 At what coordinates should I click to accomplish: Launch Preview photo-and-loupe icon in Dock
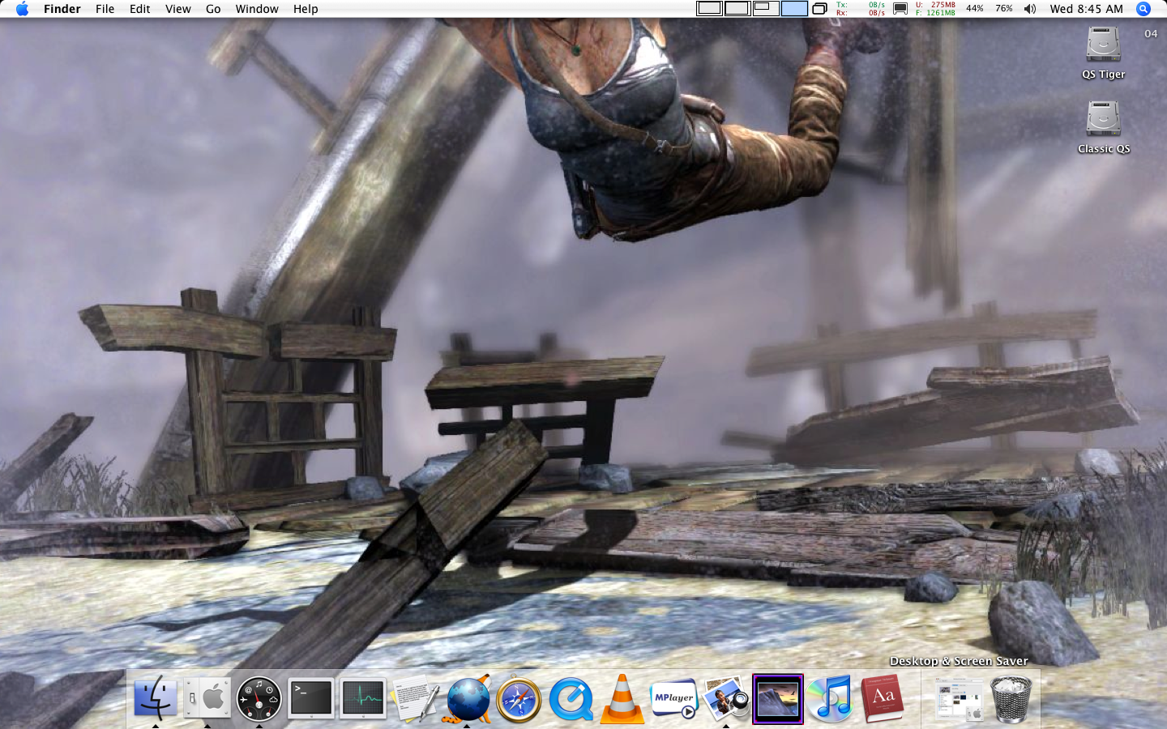tap(726, 698)
